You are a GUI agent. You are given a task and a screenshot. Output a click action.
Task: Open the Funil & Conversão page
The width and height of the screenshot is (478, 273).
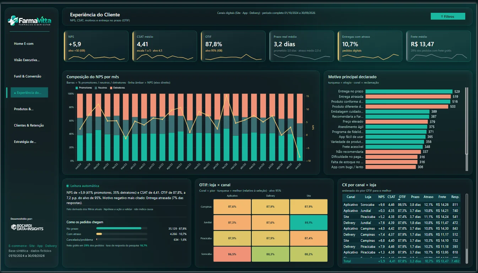pos(28,76)
